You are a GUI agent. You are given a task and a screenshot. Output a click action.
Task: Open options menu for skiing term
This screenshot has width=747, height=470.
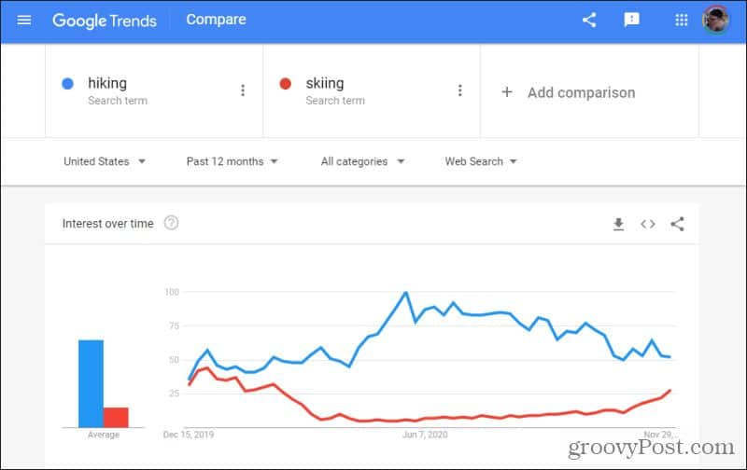pos(459,90)
